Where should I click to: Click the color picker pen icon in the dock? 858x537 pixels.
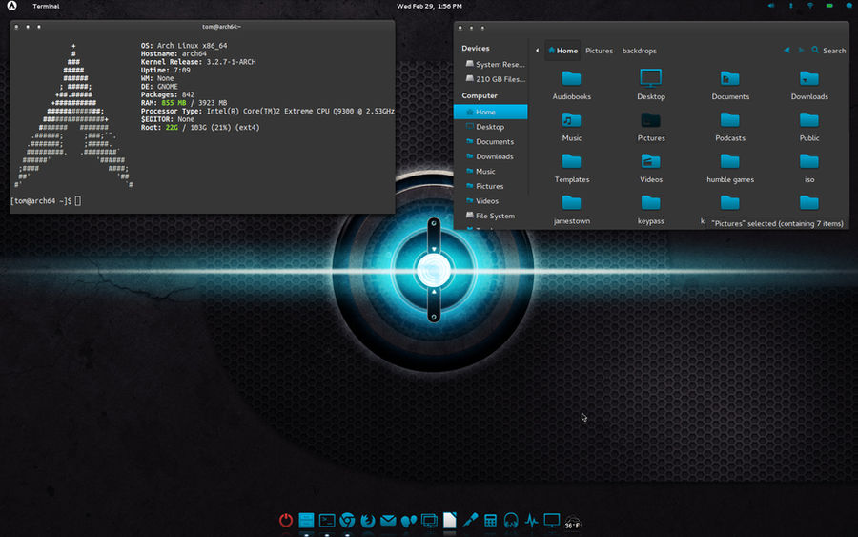[x=470, y=520]
